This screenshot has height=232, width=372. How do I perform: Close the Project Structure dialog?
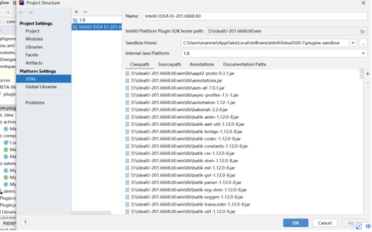tap(364, 3)
